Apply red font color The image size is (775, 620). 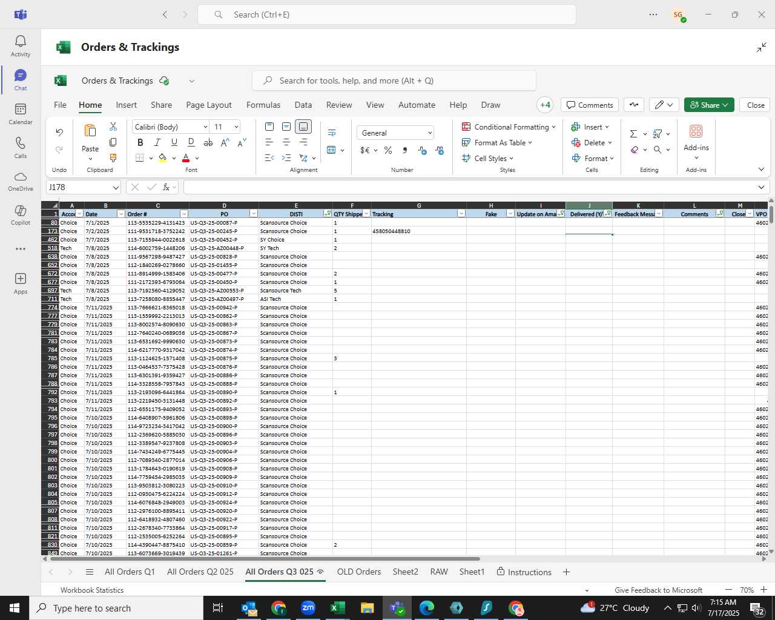pyautogui.click(x=186, y=158)
